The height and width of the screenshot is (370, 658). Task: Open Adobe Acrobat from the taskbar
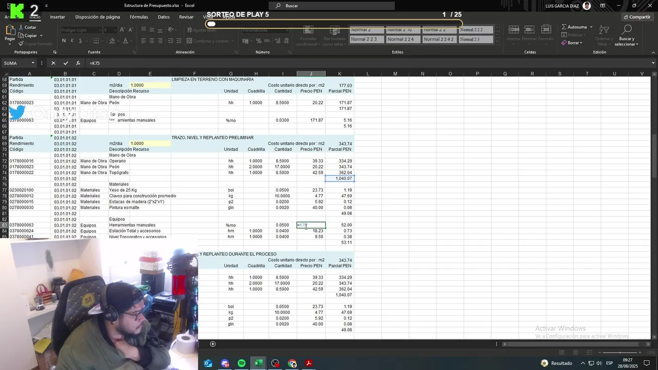pyautogui.click(x=309, y=363)
